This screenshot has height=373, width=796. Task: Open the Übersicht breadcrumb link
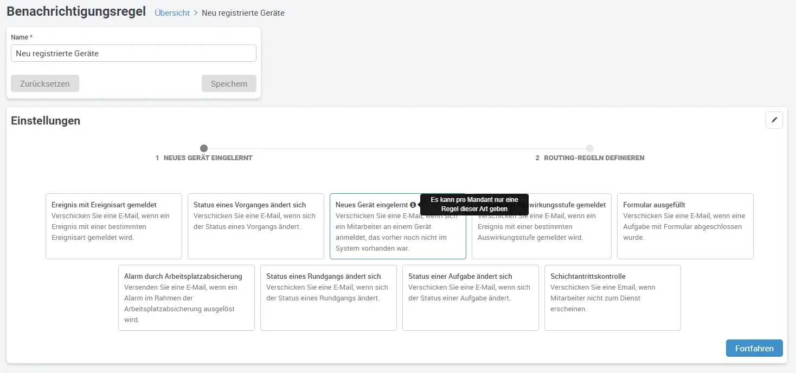tap(172, 12)
